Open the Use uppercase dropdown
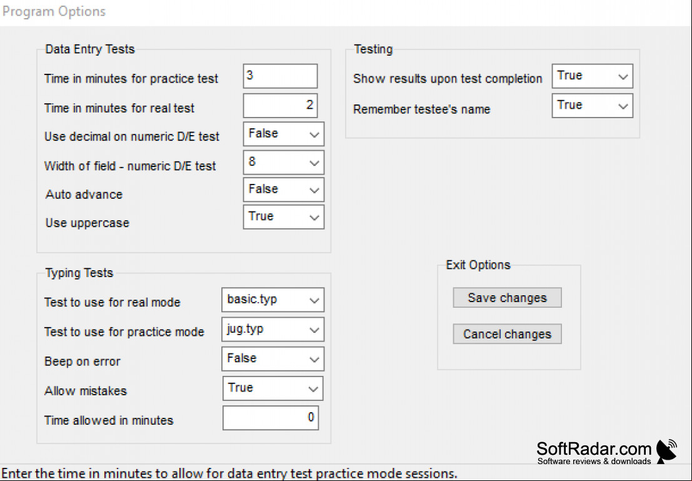 tap(283, 217)
